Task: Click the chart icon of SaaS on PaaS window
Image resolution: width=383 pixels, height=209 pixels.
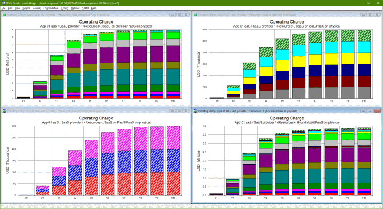Action: click(x=4, y=111)
